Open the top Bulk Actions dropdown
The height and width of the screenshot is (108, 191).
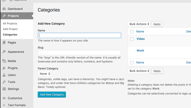[x=139, y=24]
